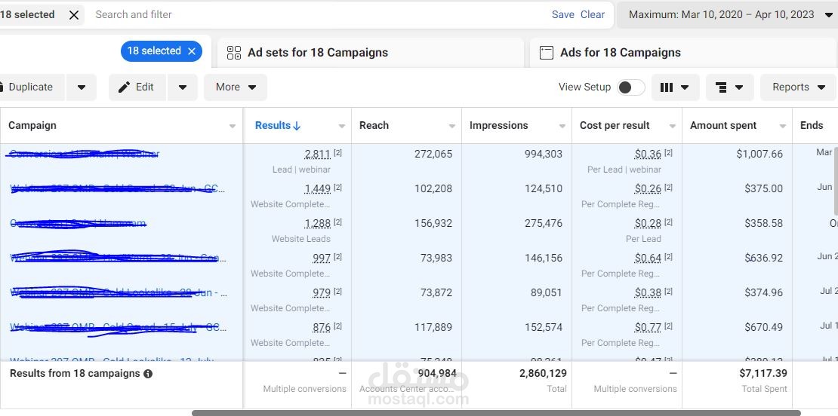
Task: Remove the blue 18 selected pill X
Action: (x=192, y=51)
